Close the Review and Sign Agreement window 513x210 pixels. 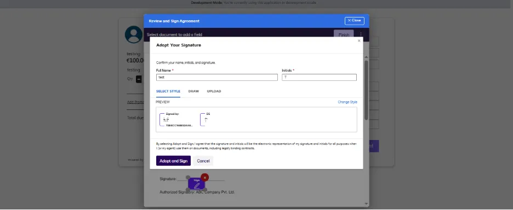[x=354, y=21]
